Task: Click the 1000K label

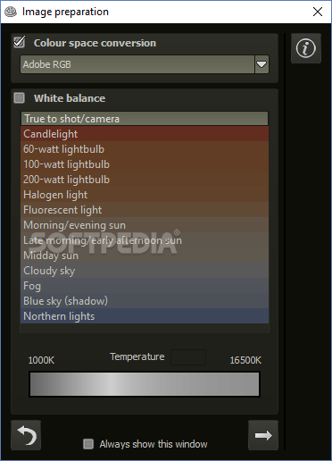Action: point(41,360)
